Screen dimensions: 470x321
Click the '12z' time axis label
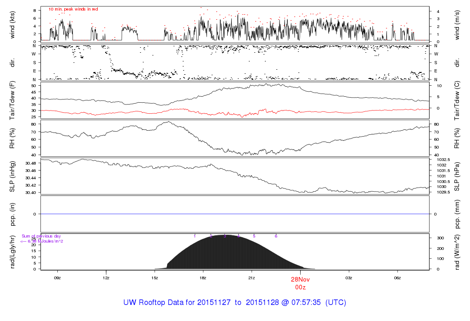point(106,278)
